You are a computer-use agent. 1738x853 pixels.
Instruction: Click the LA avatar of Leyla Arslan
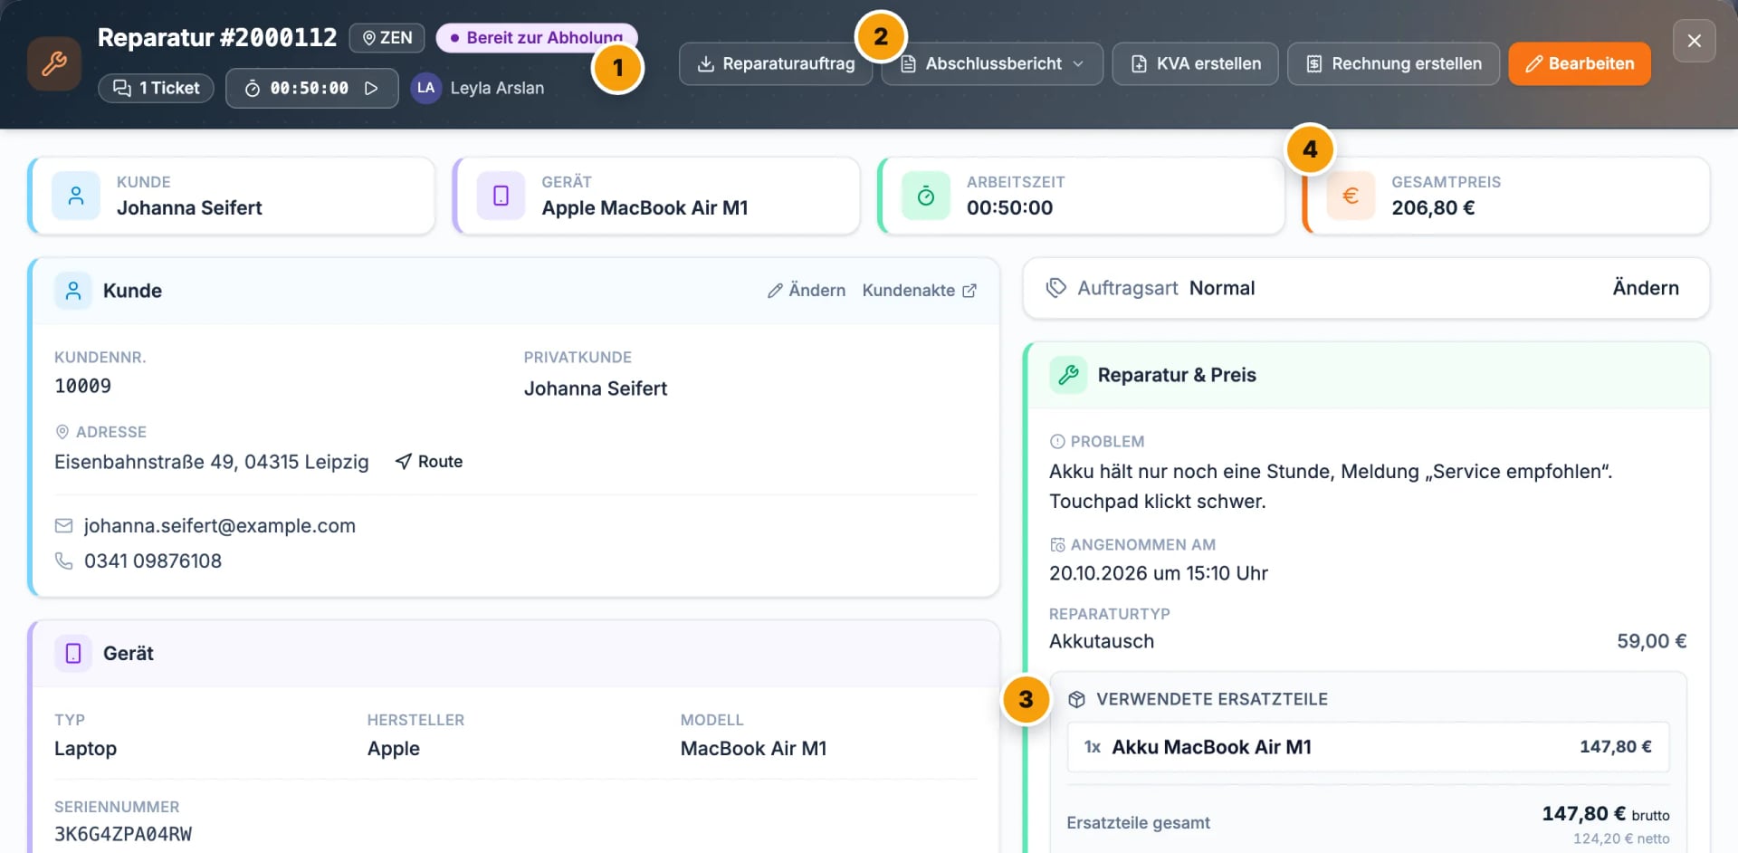(425, 88)
